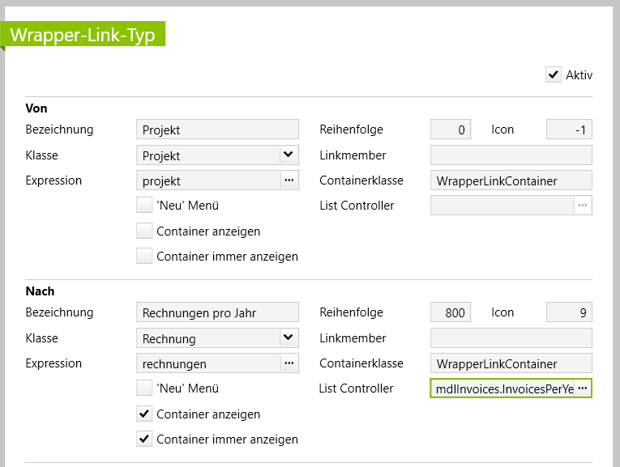Viewport: 620px width, 467px height.
Task: Toggle the Aktiv checkbox
Action: (x=554, y=75)
